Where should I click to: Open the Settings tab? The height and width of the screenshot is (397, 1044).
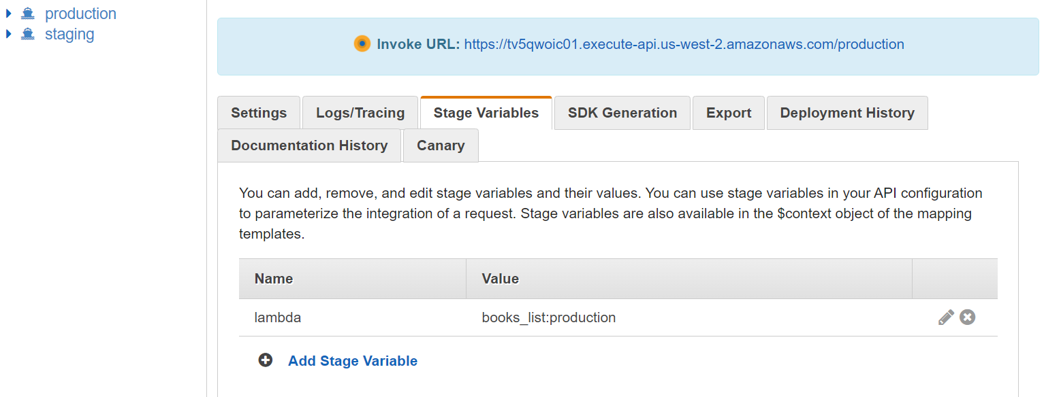(x=259, y=113)
